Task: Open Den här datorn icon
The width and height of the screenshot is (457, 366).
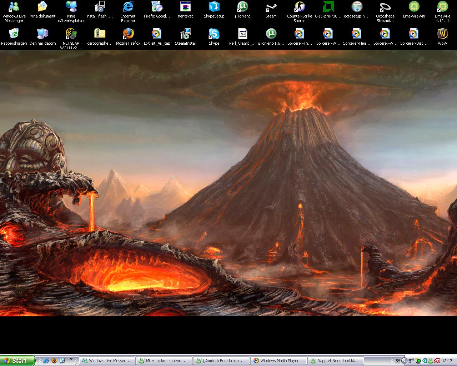Action: [42, 36]
